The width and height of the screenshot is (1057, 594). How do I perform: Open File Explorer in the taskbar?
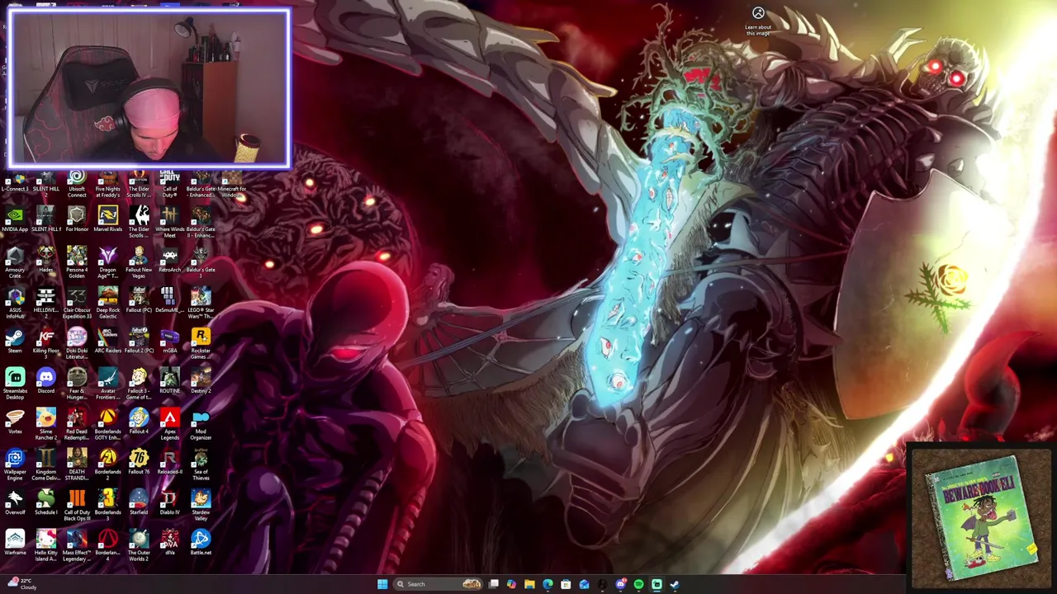point(529,584)
